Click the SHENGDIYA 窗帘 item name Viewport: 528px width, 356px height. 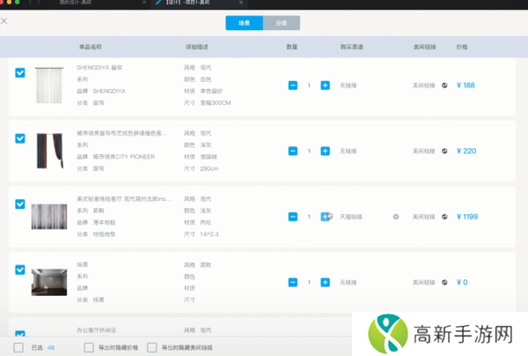[99, 68]
